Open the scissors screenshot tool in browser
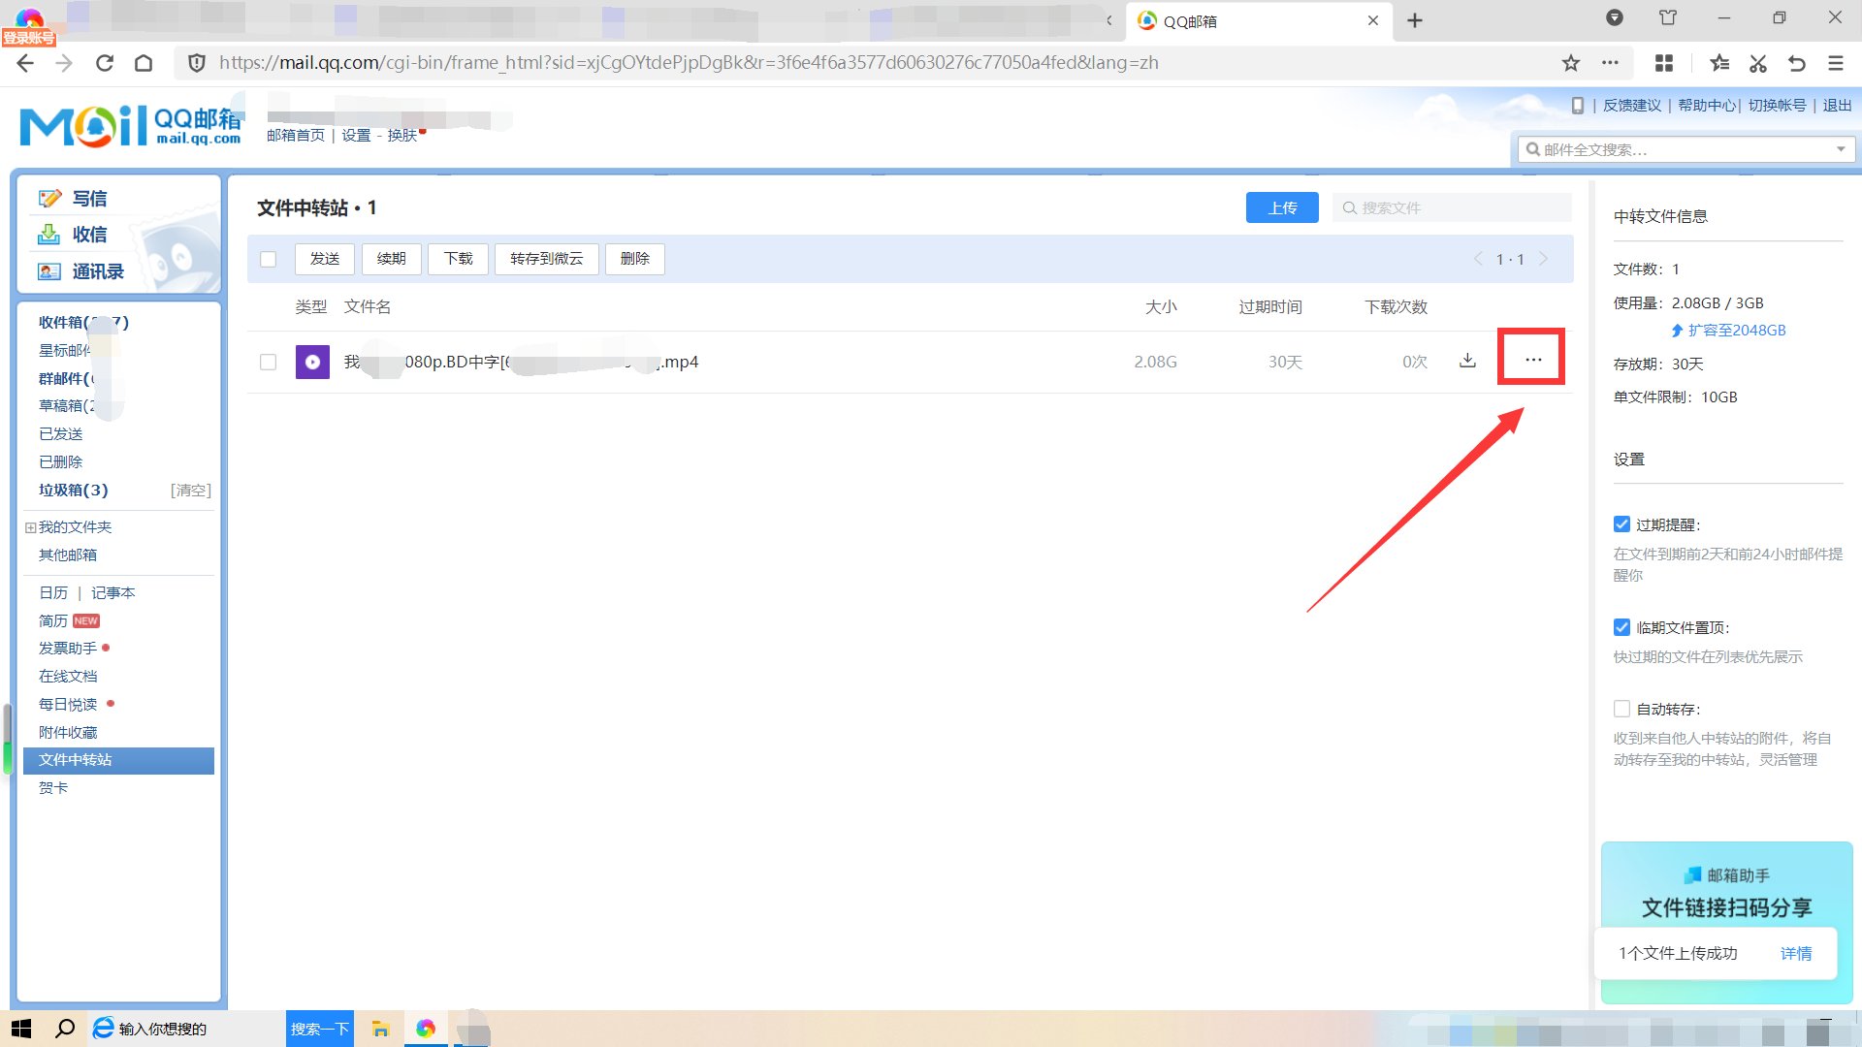 coord(1757,63)
